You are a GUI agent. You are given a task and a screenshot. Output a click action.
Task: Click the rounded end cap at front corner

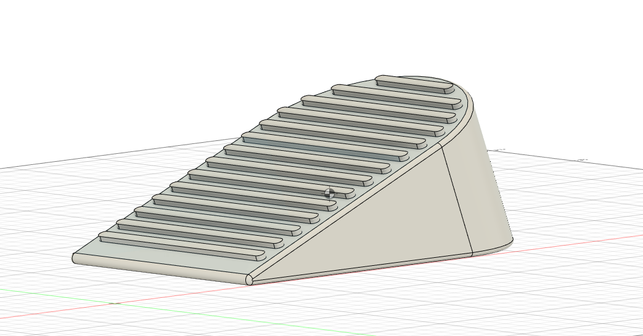(249, 280)
